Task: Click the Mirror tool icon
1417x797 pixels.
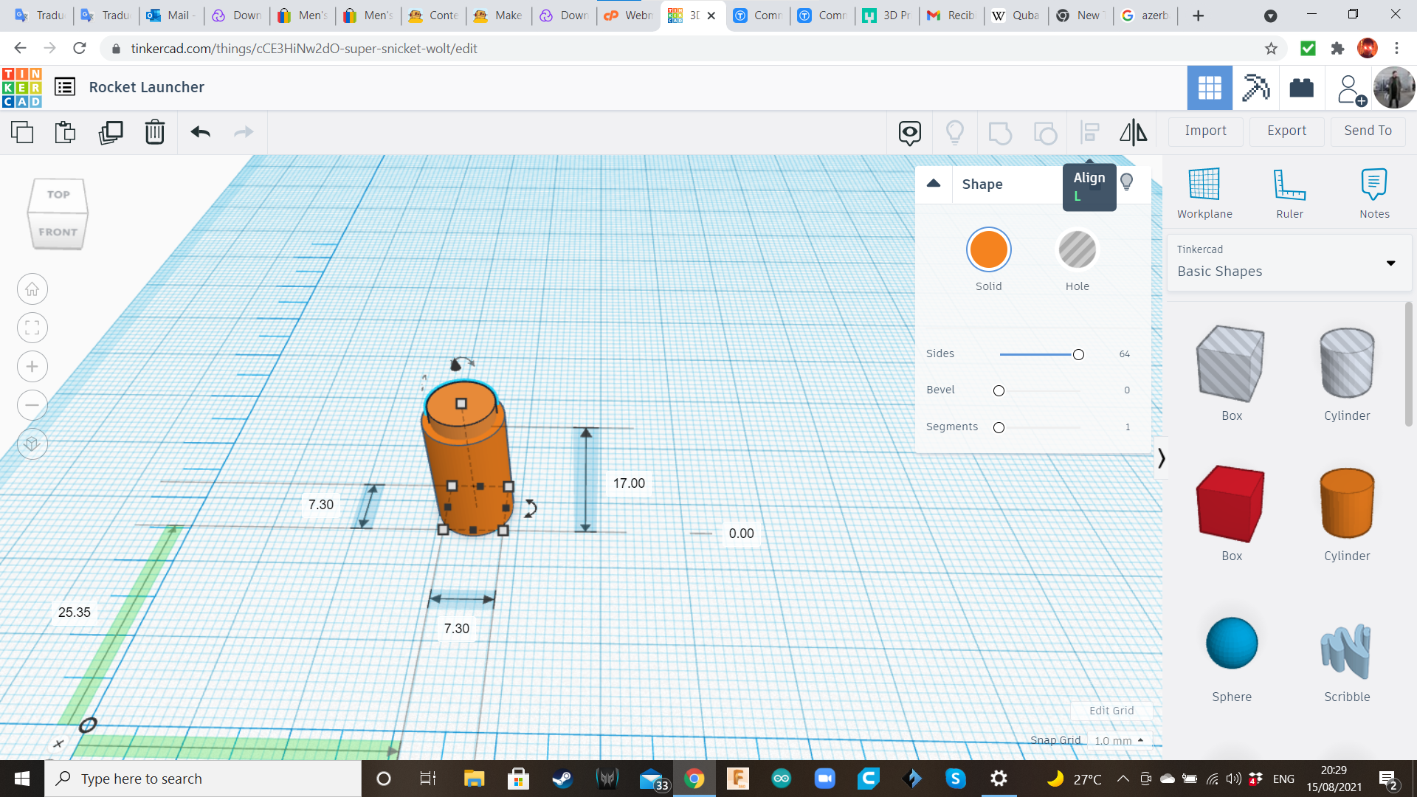Action: pos(1133,132)
